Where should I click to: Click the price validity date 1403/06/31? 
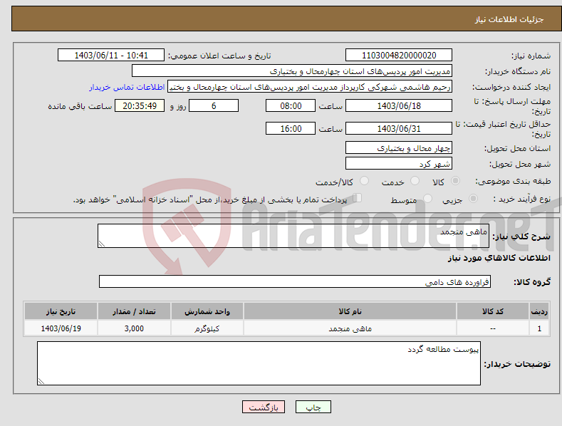(x=399, y=128)
